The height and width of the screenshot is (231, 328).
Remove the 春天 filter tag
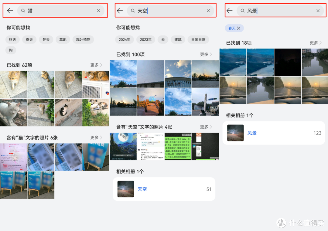(x=239, y=28)
